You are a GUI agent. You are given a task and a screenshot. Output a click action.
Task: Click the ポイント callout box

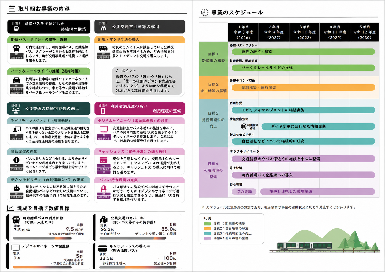147,81
